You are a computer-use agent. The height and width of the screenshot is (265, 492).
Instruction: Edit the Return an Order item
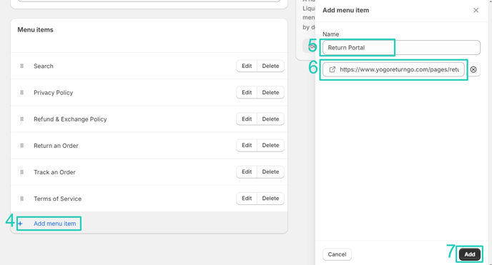pyautogui.click(x=247, y=145)
